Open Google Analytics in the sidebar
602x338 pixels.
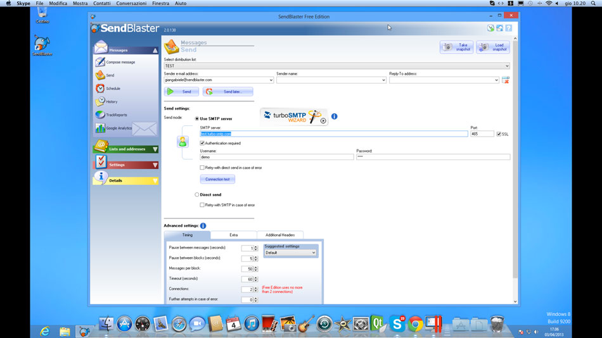pos(113,128)
